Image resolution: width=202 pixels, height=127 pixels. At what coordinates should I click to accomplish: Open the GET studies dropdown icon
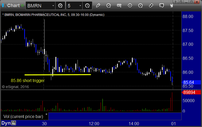pos(119,6)
